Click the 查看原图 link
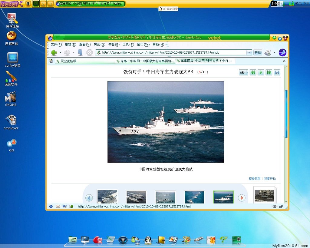Screen dimensions: 310x248 click(255, 179)
